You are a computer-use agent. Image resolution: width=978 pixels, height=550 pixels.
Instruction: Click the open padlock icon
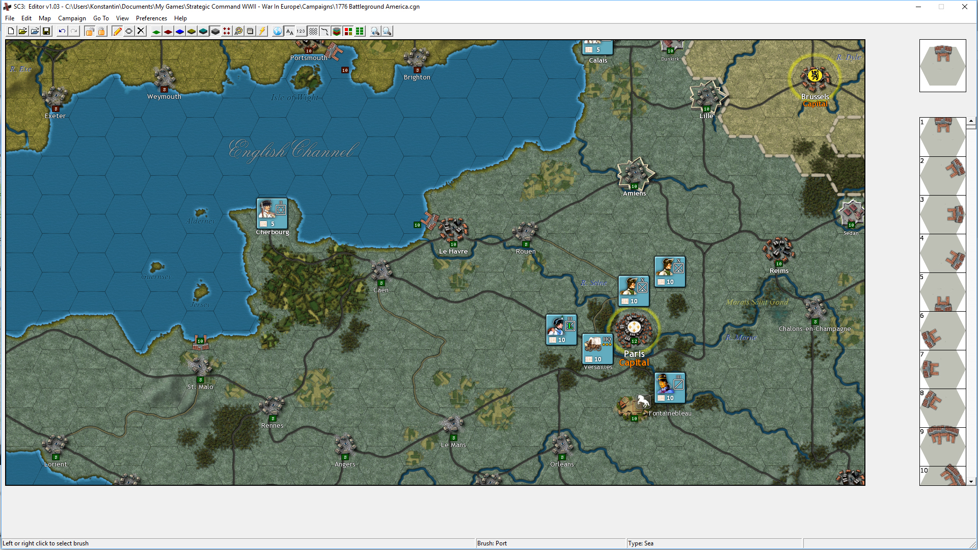point(90,32)
